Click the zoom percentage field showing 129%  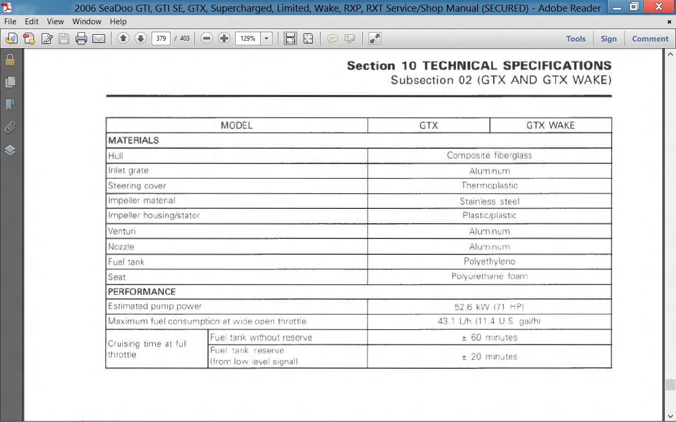(248, 39)
